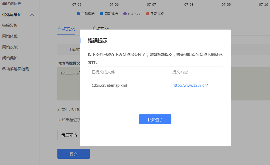Click the sitemap URL text area
The width and height of the screenshot is (270, 165).
[x=68, y=88]
